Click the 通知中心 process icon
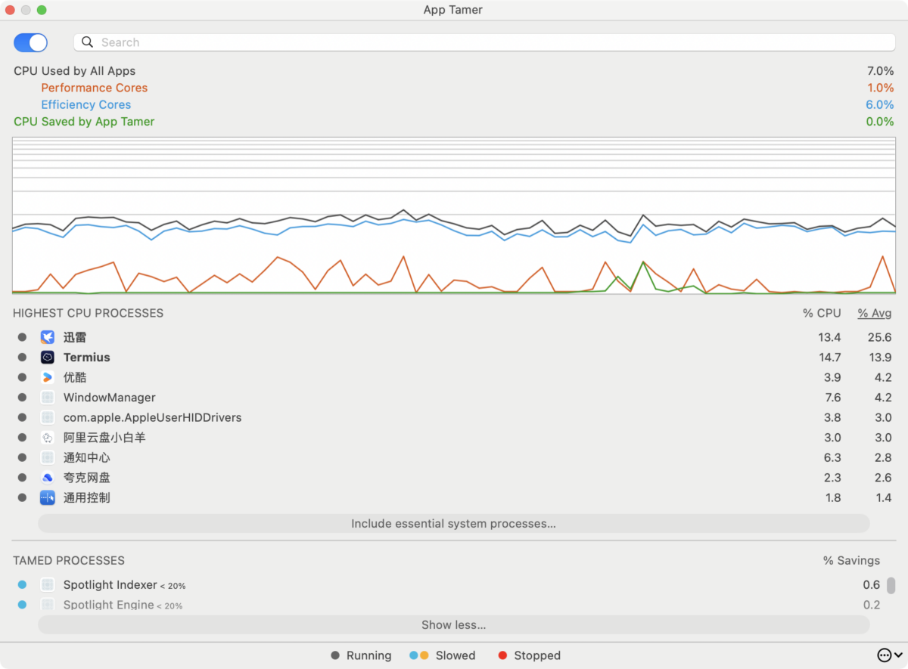Image resolution: width=908 pixels, height=669 pixels. (x=47, y=457)
